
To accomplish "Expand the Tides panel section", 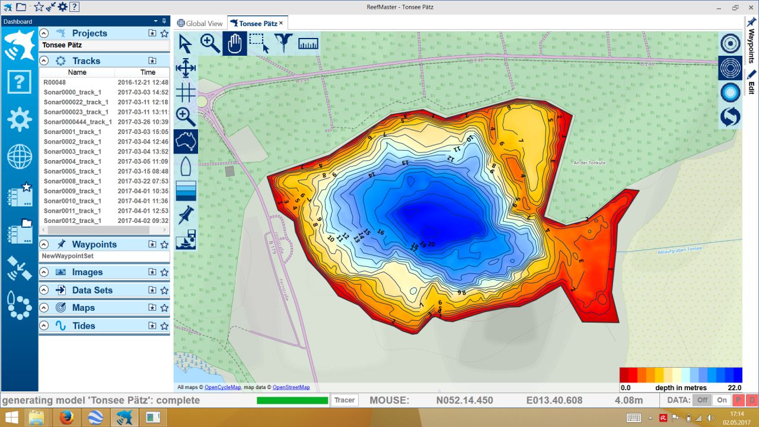I will point(44,326).
